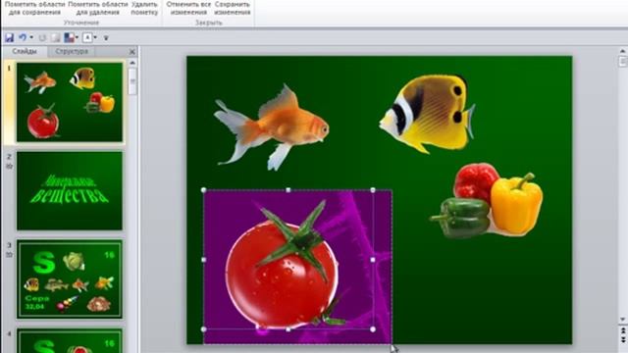Select slide 2 thumbnail with green text
The width and height of the screenshot is (628, 353).
[70, 190]
